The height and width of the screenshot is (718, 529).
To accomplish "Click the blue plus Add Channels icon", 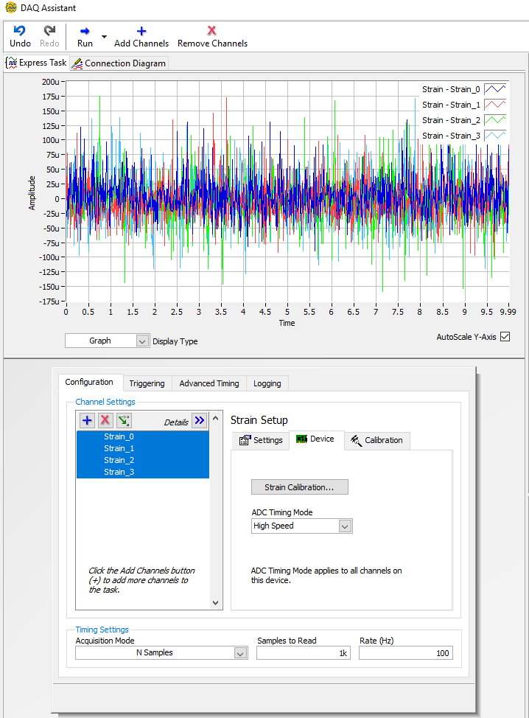I will pyautogui.click(x=141, y=31).
